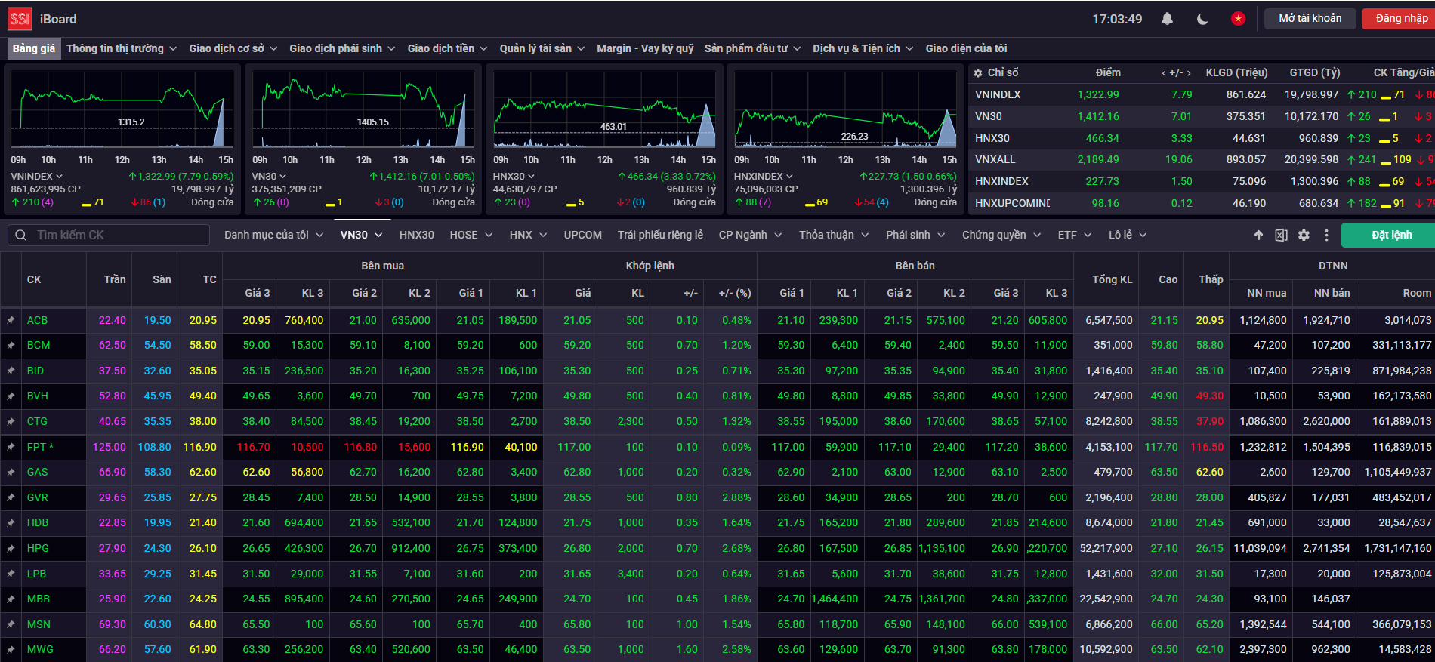Pin the BCM row

coord(11,346)
